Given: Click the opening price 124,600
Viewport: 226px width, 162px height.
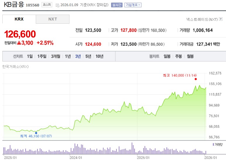Looking at the screenshot, I should point(93,44).
